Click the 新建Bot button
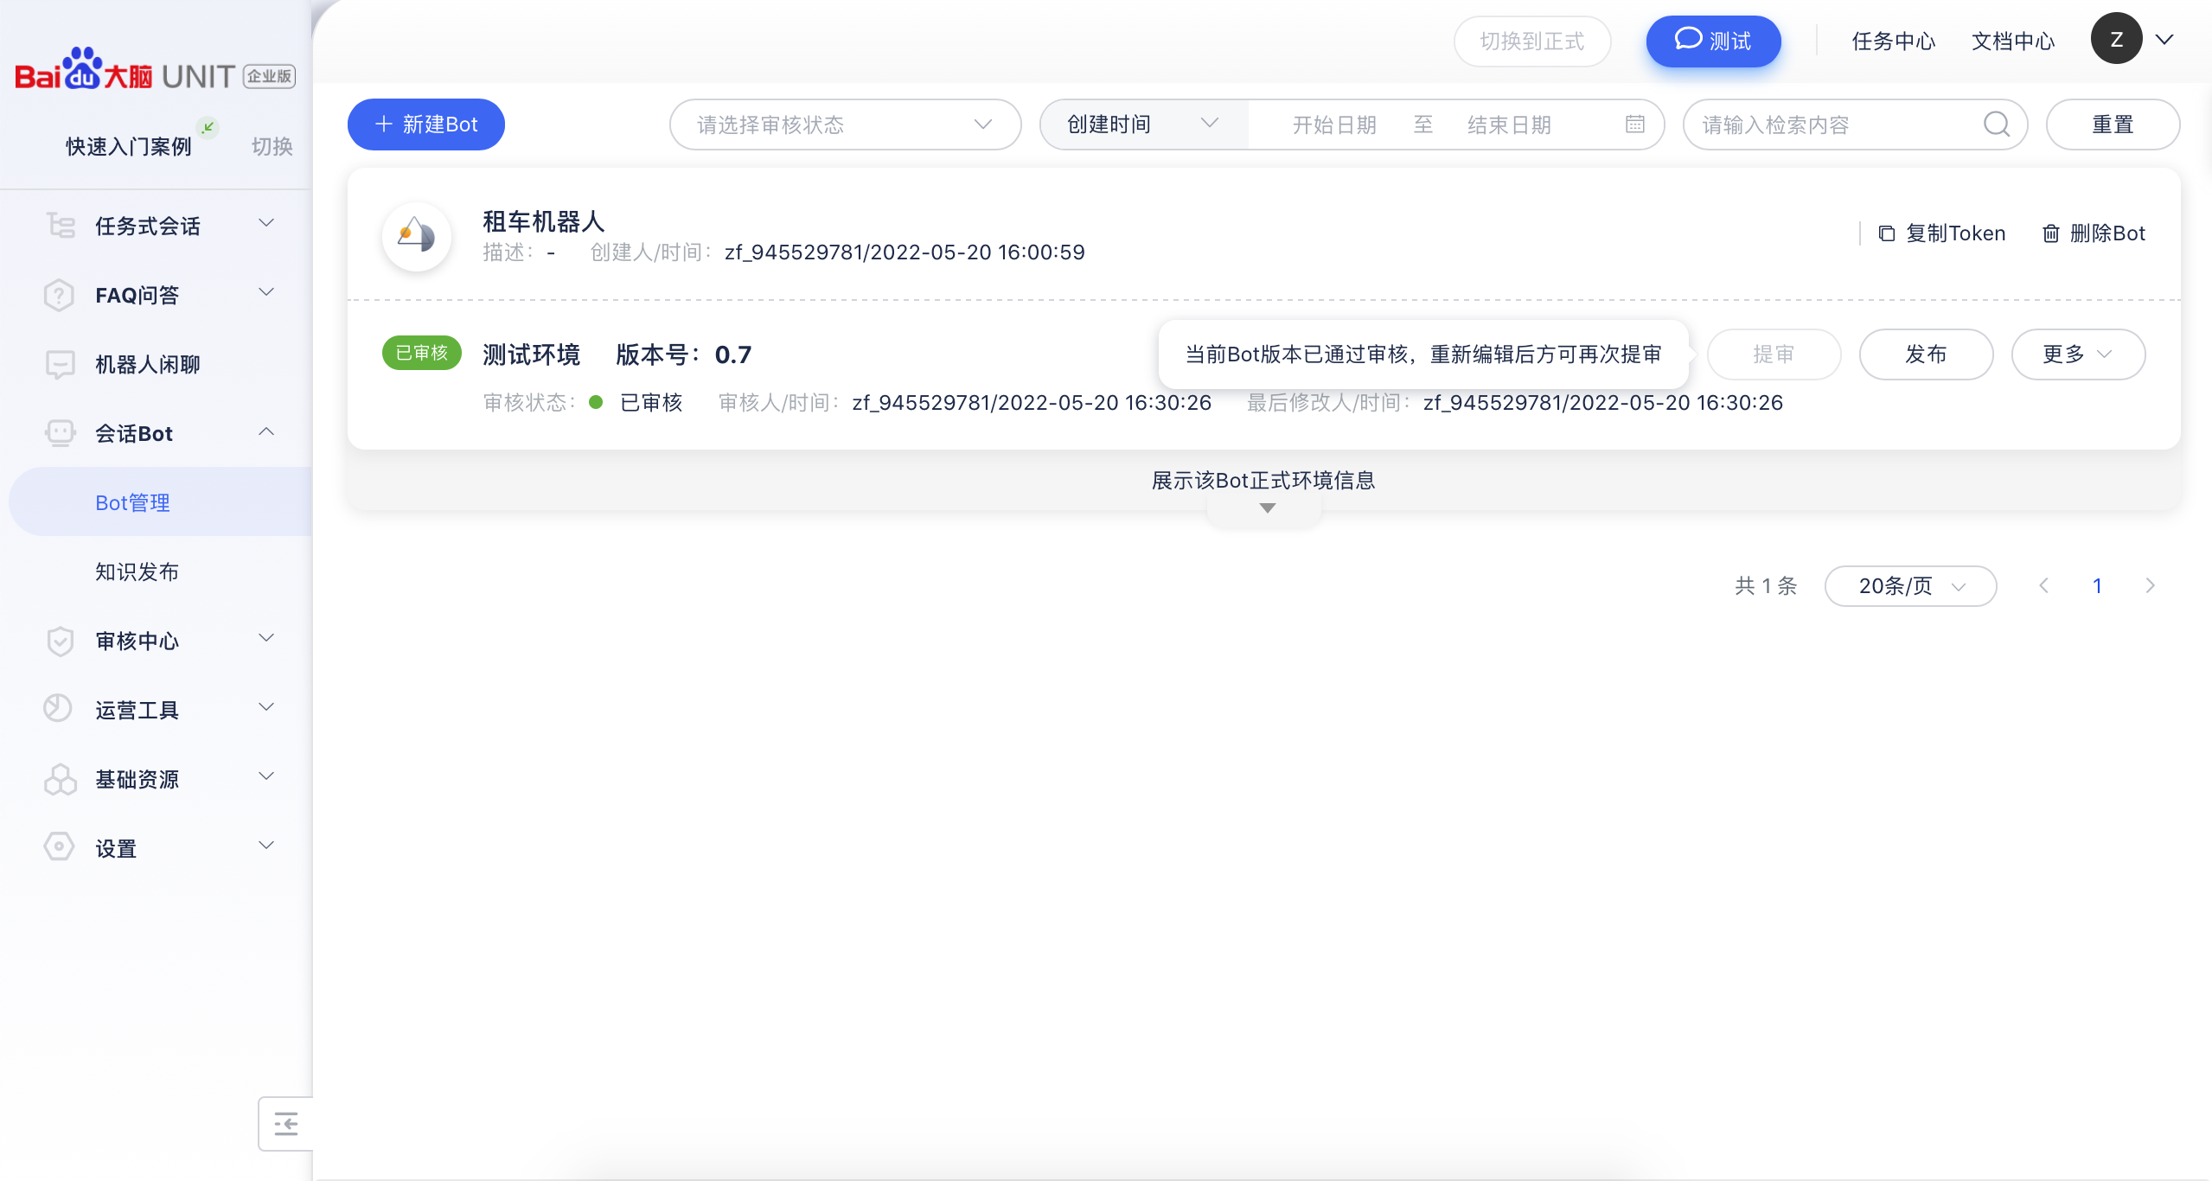 pyautogui.click(x=425, y=124)
